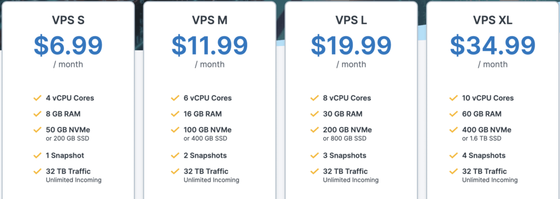The image size is (560, 199).
Task: Select the VPS M plan heading
Action: (209, 20)
